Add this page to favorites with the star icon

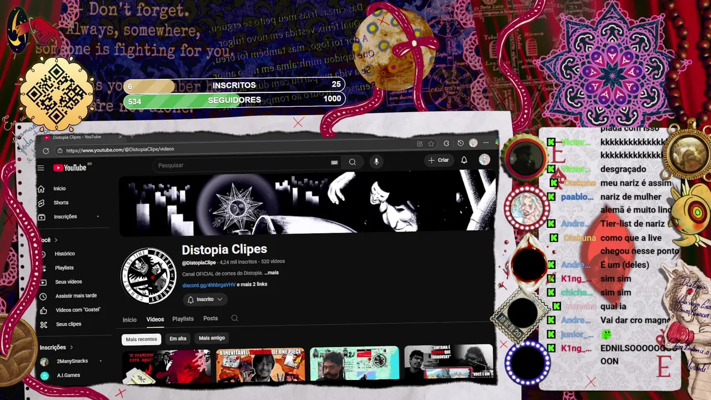point(431,143)
